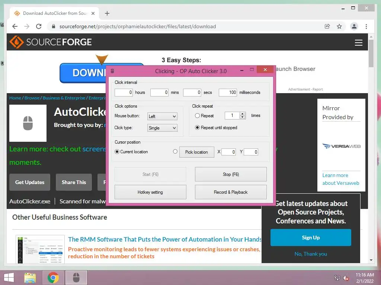Click the AutoClicker mouse project icon
Screen dimensions: 381x285
pyautogui.click(x=28, y=123)
